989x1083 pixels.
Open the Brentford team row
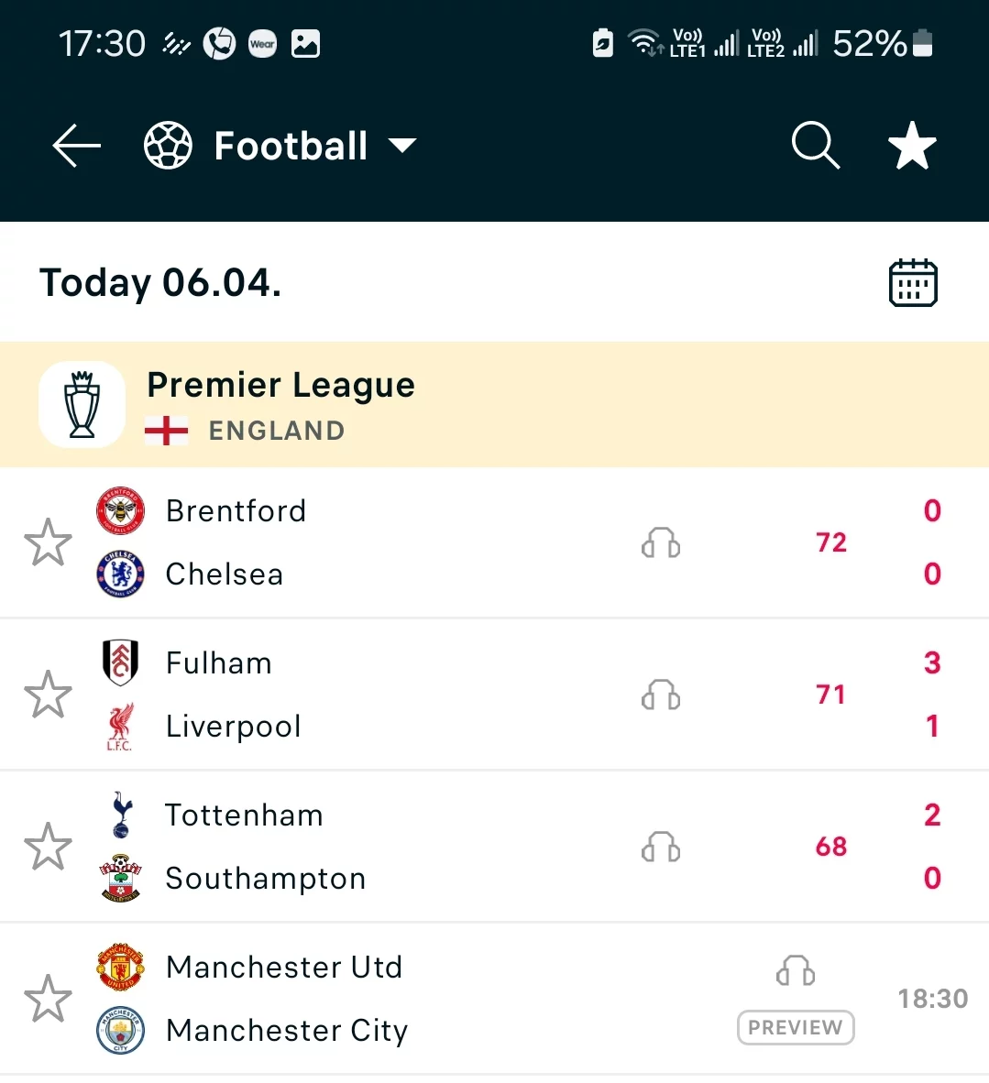(x=236, y=511)
